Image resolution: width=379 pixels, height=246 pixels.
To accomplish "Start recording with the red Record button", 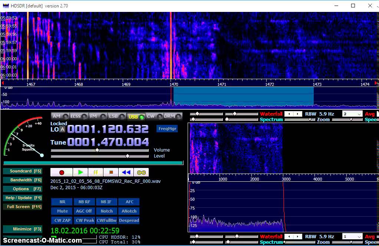I will [62, 172].
